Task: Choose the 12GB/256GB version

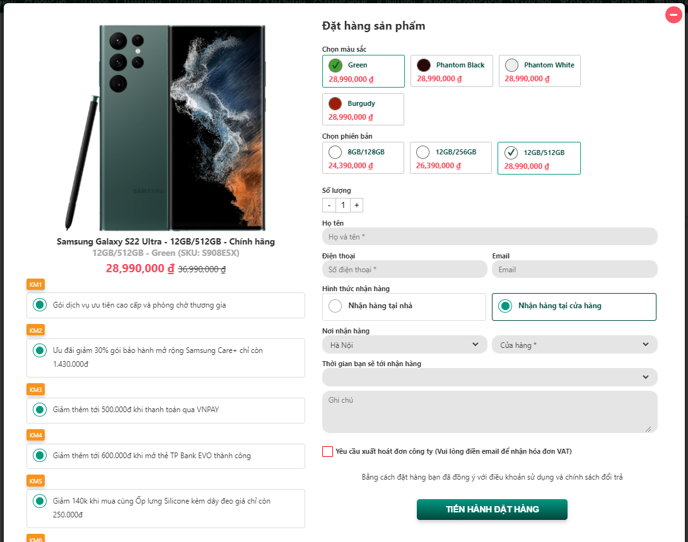Action: [x=423, y=153]
